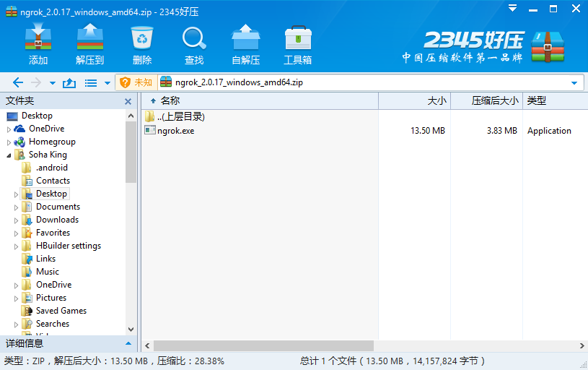Open the title bar menu dropdown triangle
Viewport: 588px width, 370px height.
click(512, 8)
